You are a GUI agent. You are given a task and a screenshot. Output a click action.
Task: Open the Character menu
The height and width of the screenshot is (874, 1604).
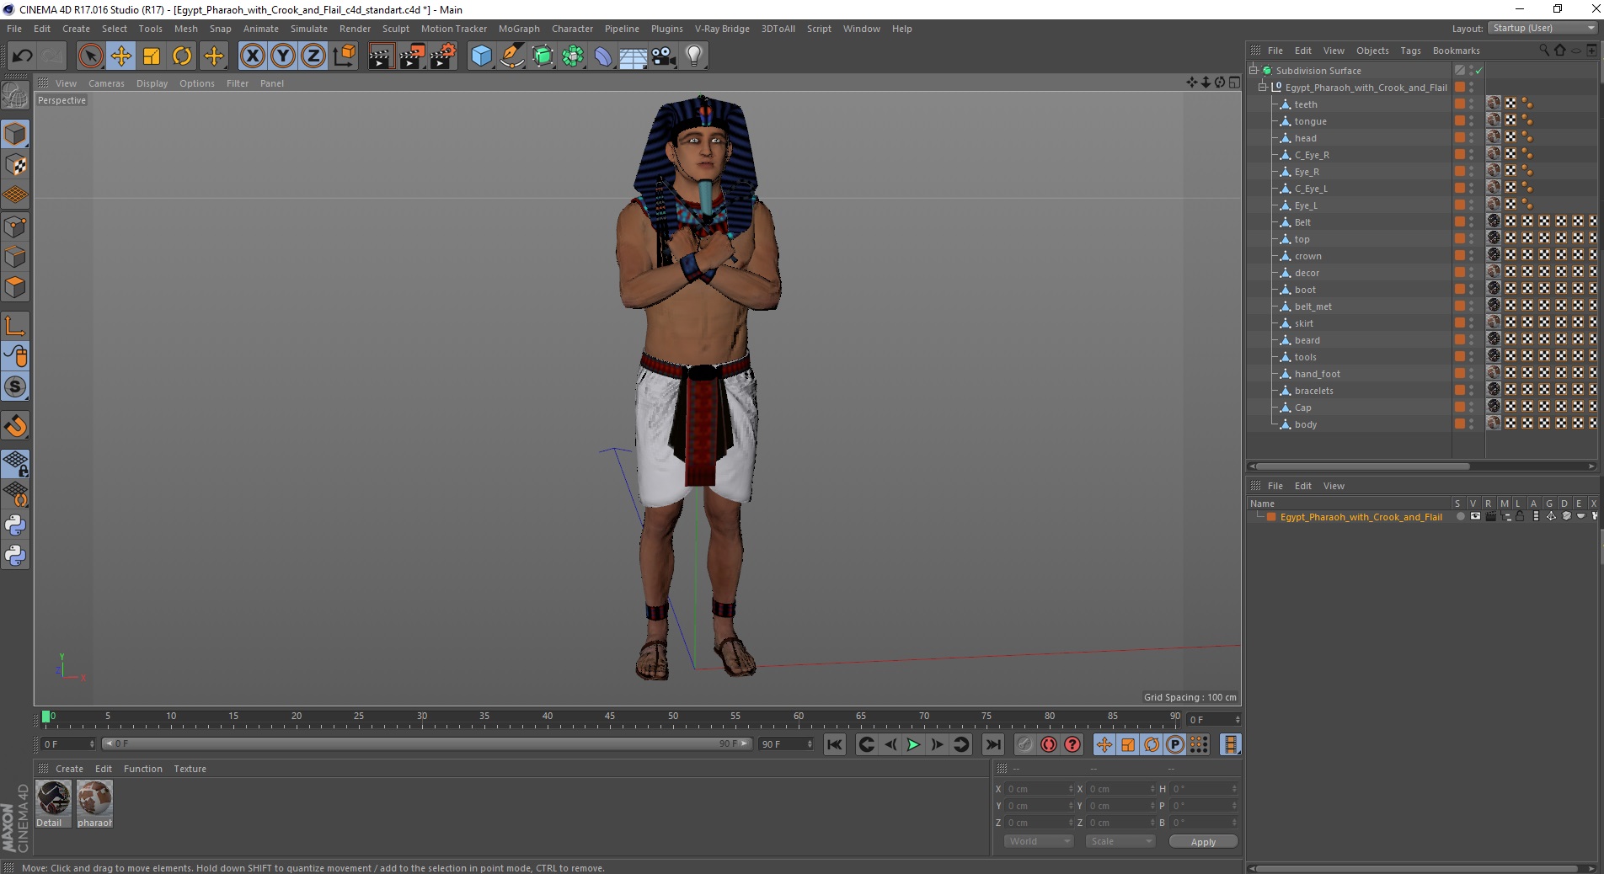point(572,29)
